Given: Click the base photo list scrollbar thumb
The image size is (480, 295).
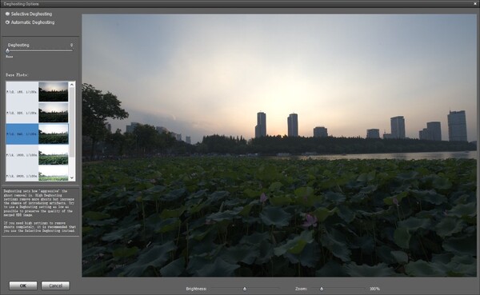Looking at the screenshot, I should pos(72,122).
